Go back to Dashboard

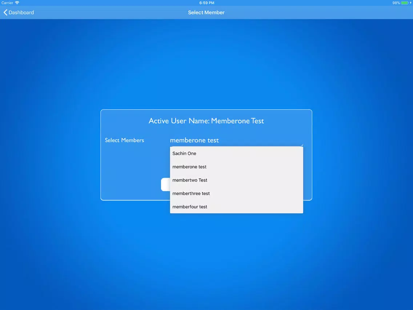tap(19, 12)
